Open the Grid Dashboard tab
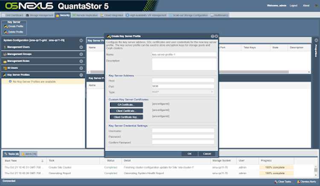This screenshot has width=320, height=186. click(12, 15)
